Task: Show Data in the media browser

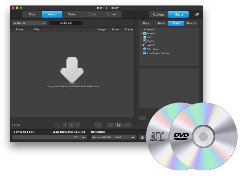Action: point(146,23)
